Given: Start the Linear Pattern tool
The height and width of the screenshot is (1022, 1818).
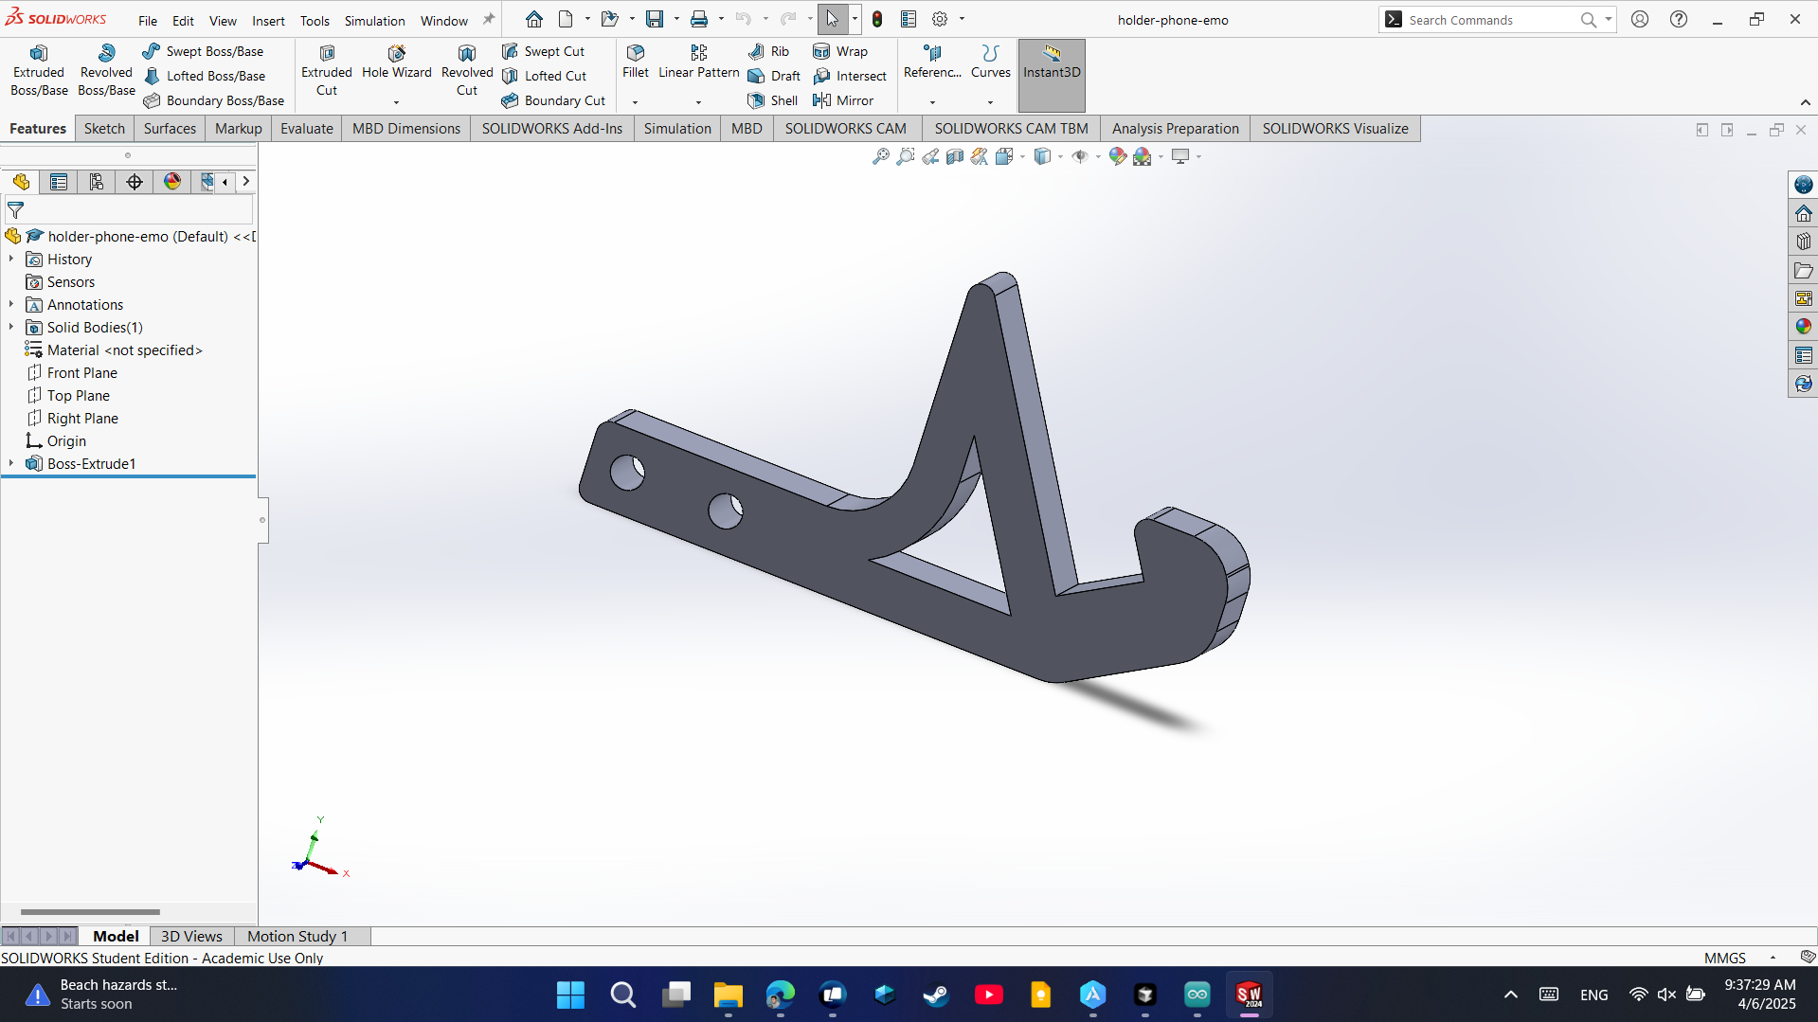Looking at the screenshot, I should [698, 63].
